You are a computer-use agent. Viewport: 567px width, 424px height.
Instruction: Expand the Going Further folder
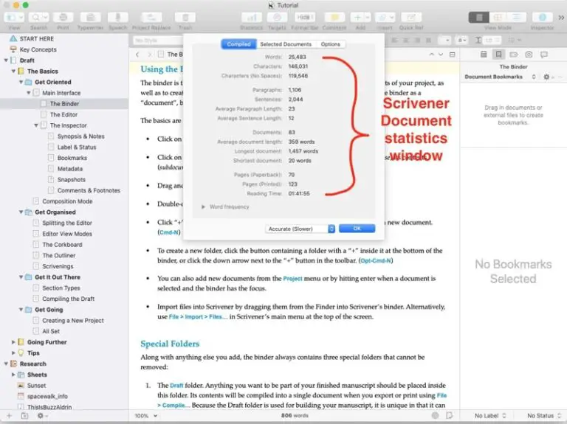tap(13, 342)
